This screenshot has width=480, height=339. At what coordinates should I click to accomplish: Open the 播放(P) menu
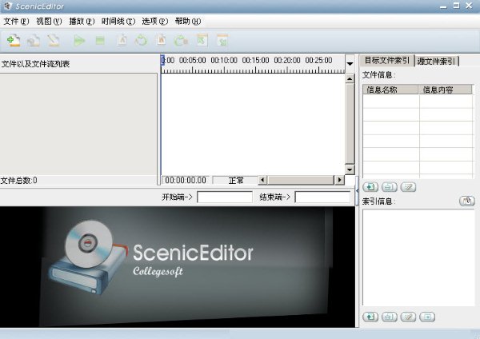[x=82, y=22]
